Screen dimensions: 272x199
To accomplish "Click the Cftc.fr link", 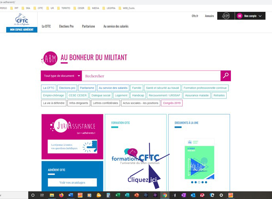I will coord(195,16).
